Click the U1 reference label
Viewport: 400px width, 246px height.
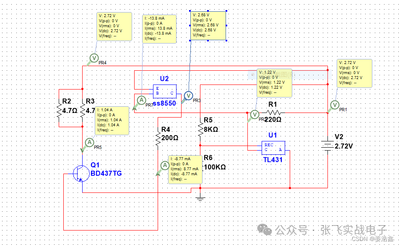(x=273, y=135)
